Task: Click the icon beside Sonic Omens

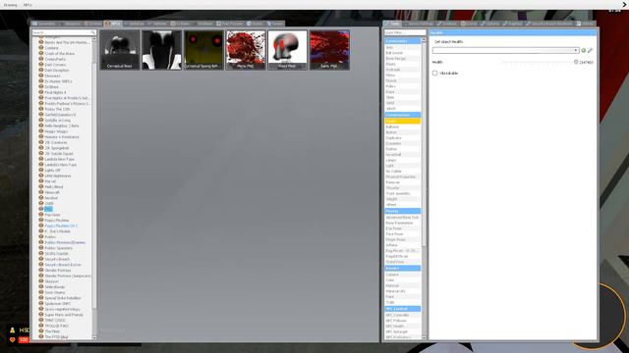Action: pyautogui.click(x=41, y=292)
